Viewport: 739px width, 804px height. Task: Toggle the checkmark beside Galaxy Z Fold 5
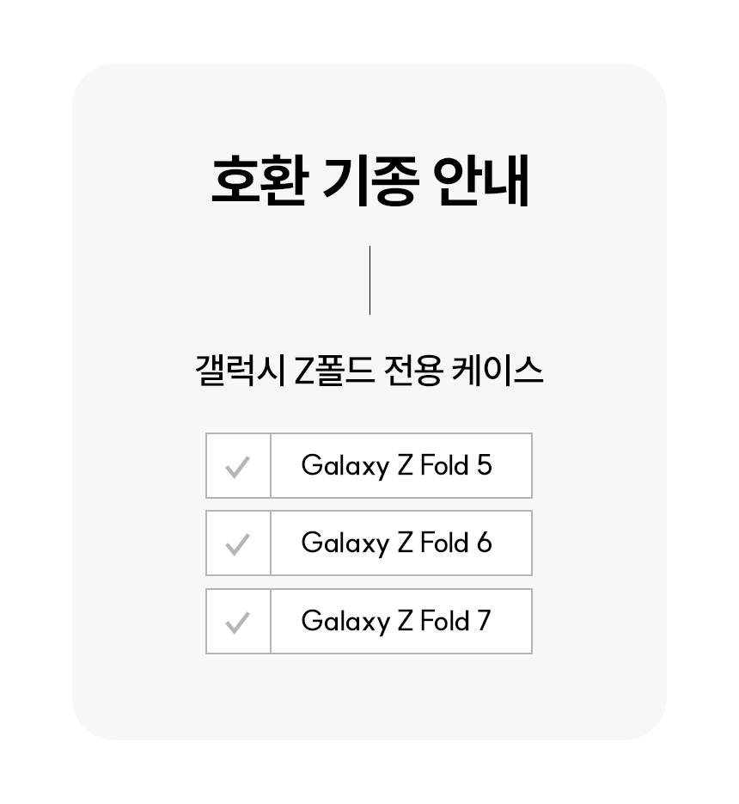coord(237,466)
